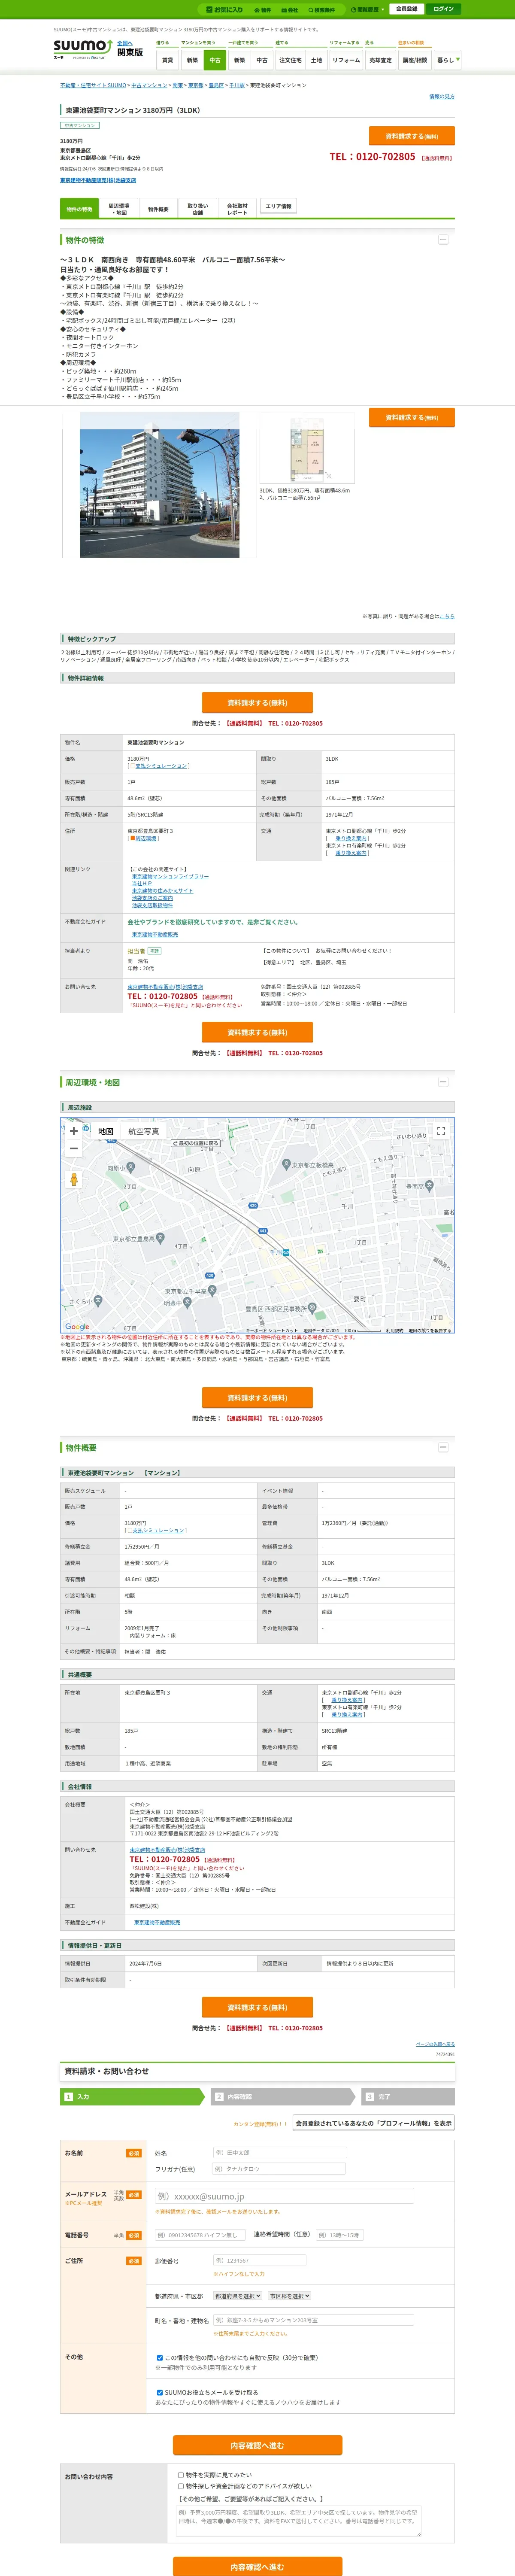Click the 町名・番地・建物名 input field
The image size is (515, 2576).
pyautogui.click(x=313, y=2320)
